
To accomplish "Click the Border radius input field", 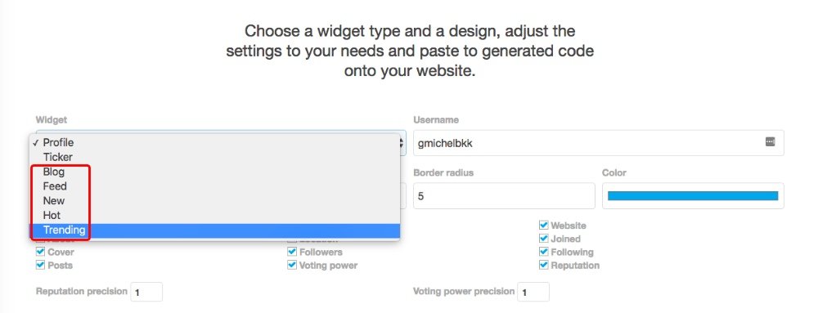I will [x=504, y=196].
